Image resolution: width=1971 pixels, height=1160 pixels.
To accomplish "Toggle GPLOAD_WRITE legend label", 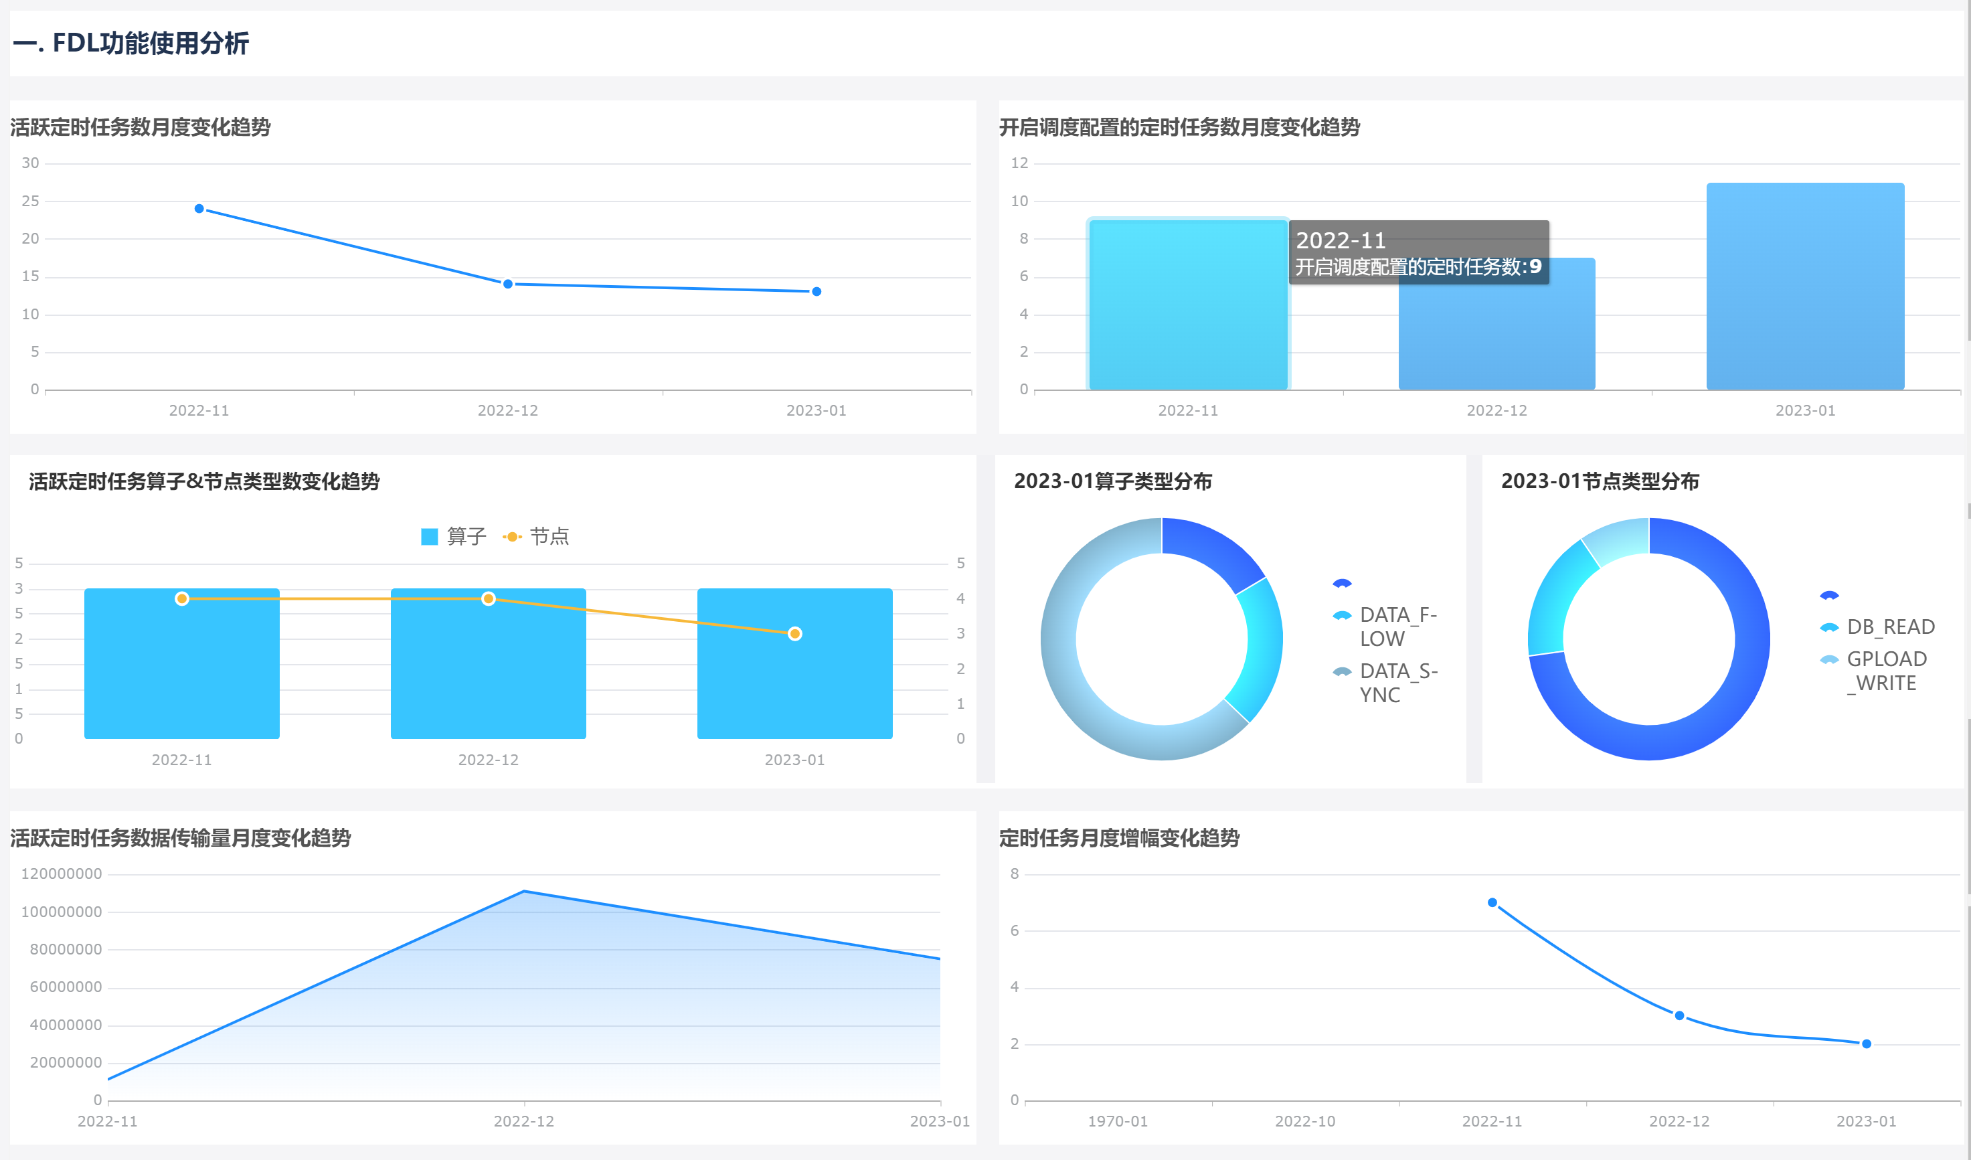I will point(1887,671).
